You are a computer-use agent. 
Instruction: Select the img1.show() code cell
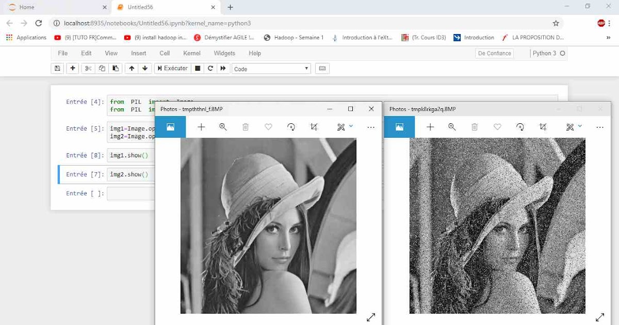pyautogui.click(x=132, y=155)
